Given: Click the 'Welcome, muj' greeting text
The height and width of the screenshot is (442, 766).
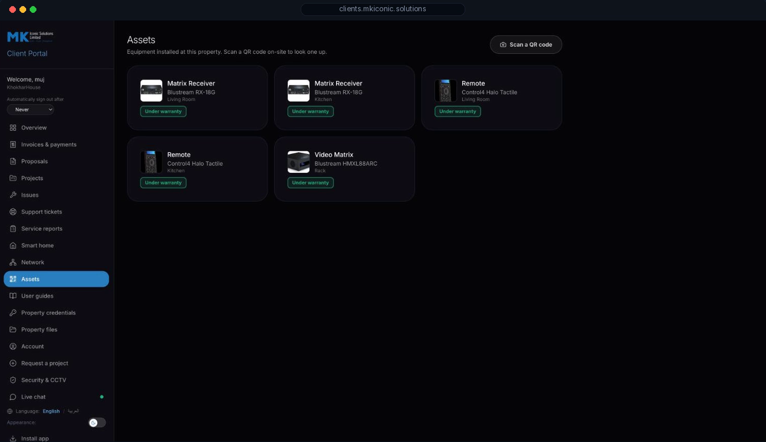Looking at the screenshot, I should click(26, 79).
